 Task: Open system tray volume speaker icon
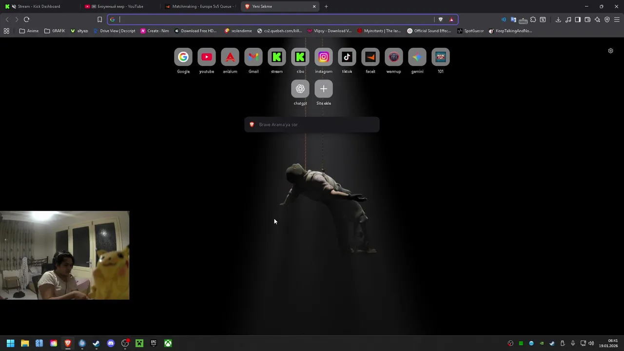click(x=591, y=343)
